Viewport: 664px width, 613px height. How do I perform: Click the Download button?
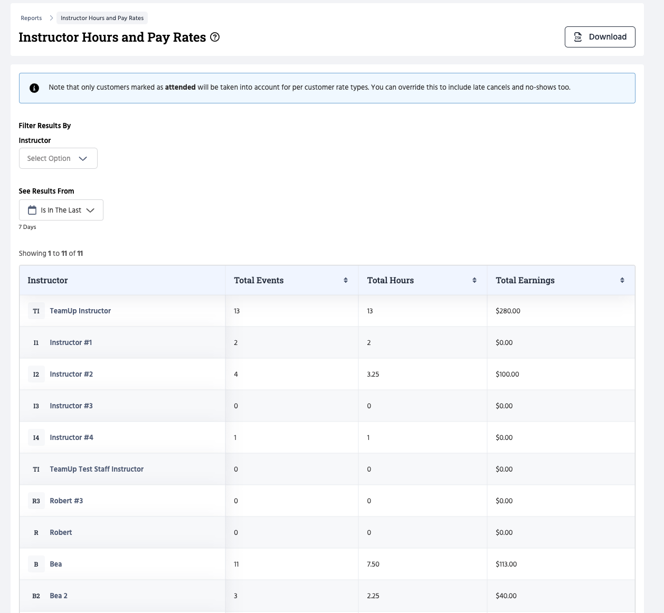(x=600, y=37)
